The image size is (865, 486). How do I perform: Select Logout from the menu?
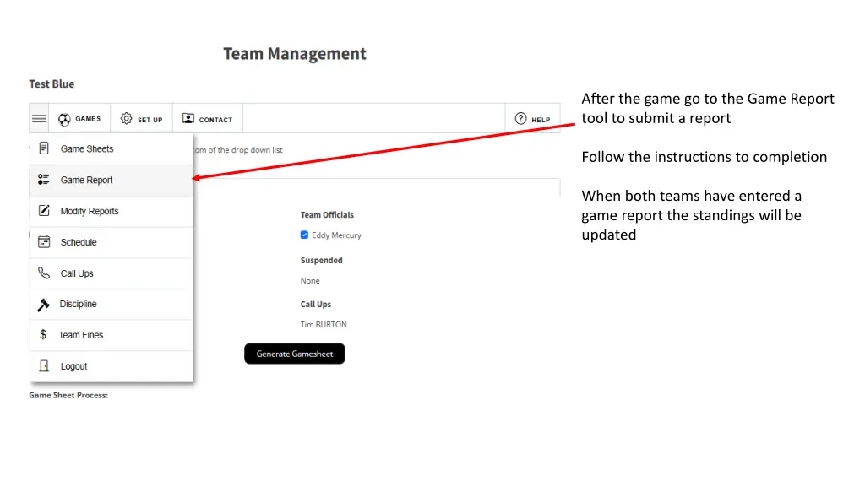coord(111,366)
